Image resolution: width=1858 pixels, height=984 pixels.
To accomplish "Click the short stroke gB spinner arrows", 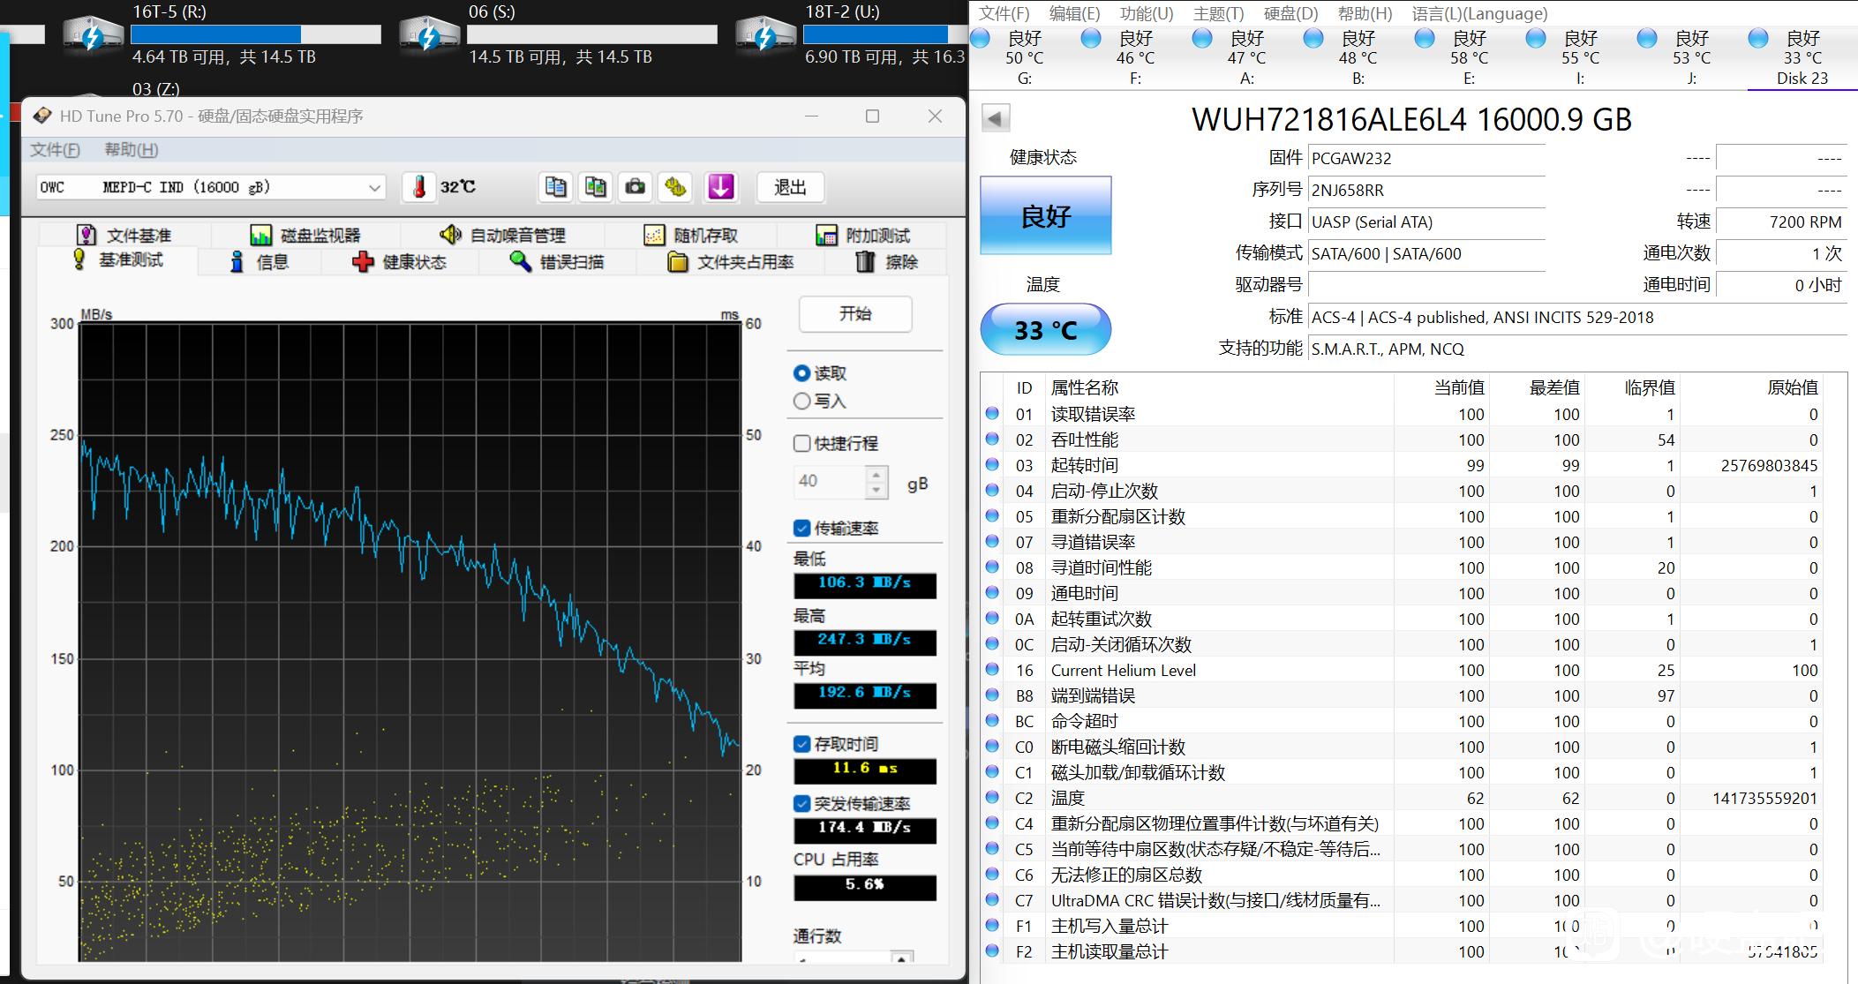I will tap(876, 481).
